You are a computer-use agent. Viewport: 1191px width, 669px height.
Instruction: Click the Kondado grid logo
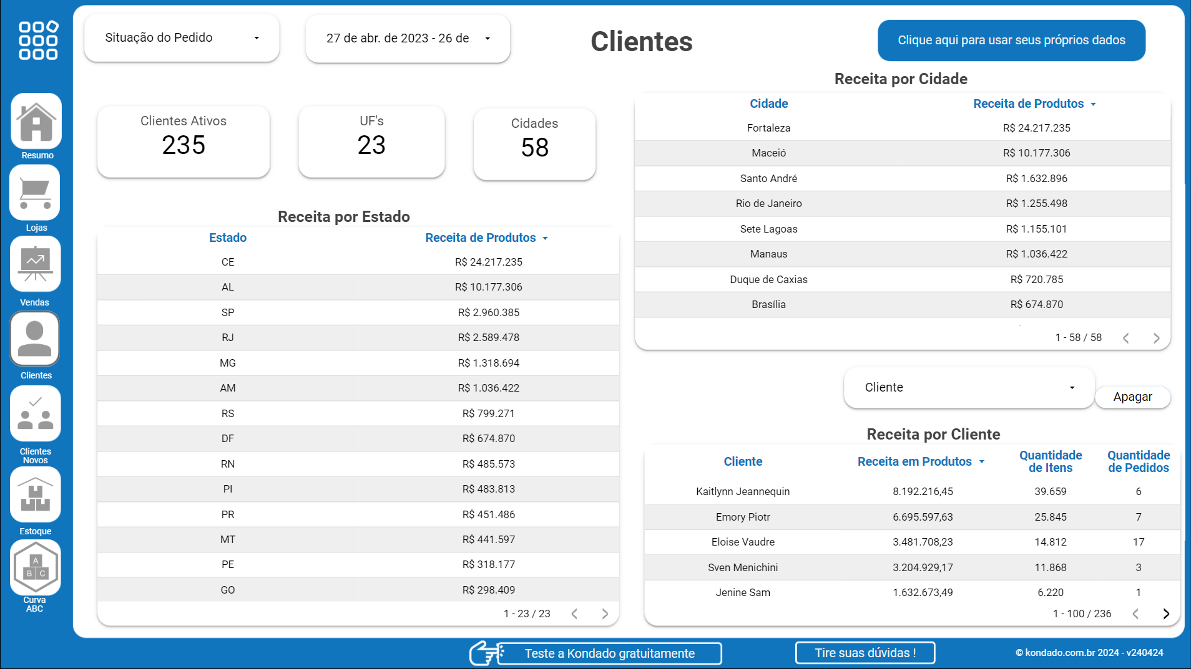click(x=37, y=40)
